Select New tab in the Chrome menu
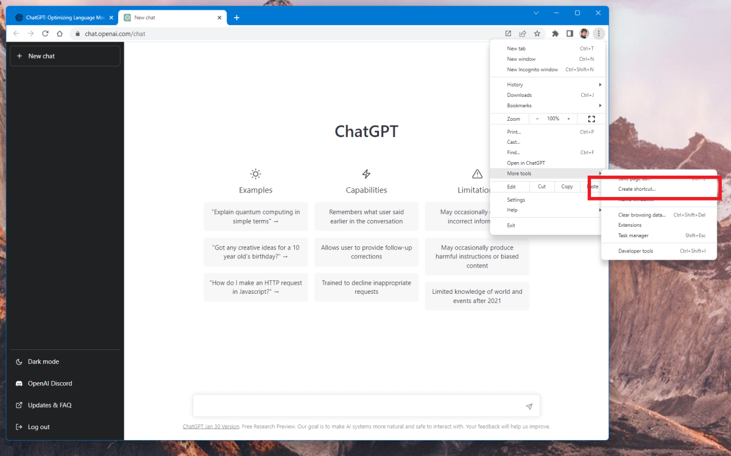Viewport: 731px width, 456px height. (x=548, y=49)
